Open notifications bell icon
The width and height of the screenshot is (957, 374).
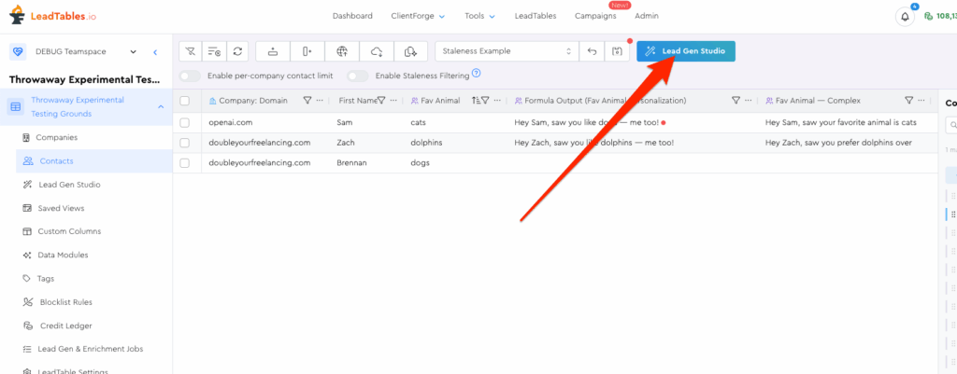905,16
